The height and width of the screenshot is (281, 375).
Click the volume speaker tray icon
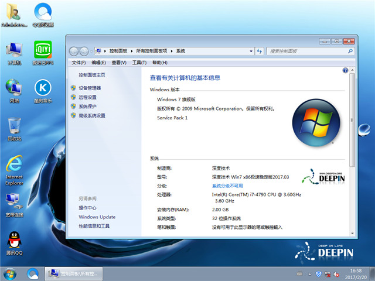pos(336,275)
